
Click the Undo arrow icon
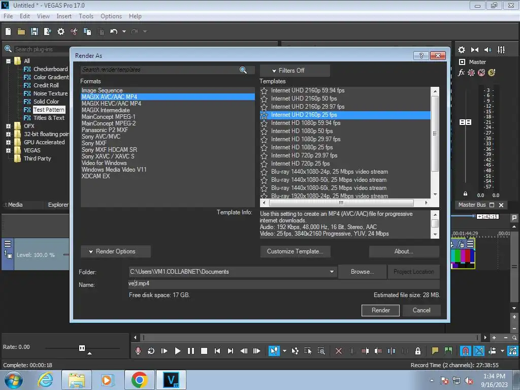(114, 31)
